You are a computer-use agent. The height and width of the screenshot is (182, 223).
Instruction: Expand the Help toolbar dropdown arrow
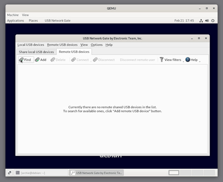(x=199, y=61)
